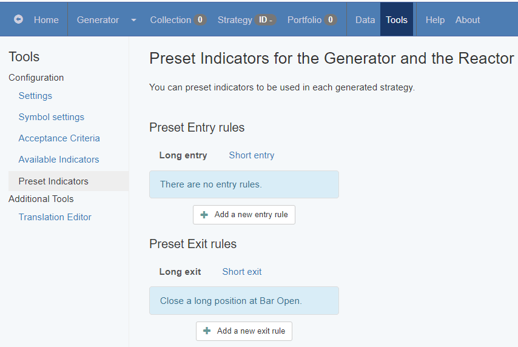Open the Help page
Image resolution: width=518 pixels, height=347 pixels.
click(x=435, y=20)
